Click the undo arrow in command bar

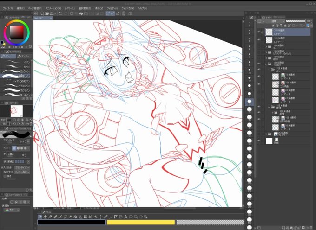pyautogui.click(x=60, y=13)
